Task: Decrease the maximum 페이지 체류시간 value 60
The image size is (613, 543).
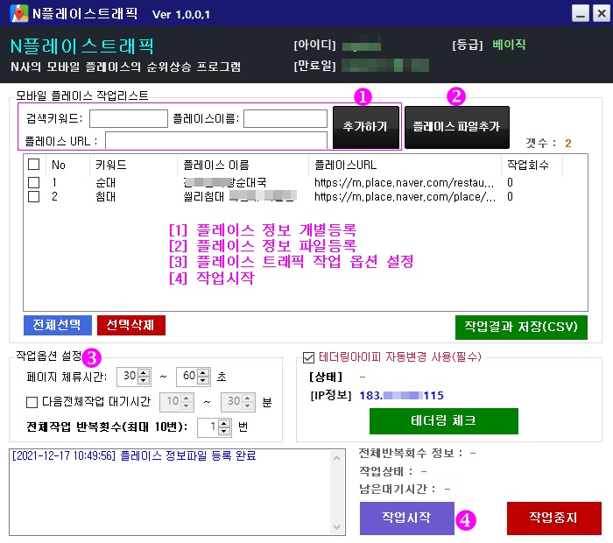Action: point(203,380)
